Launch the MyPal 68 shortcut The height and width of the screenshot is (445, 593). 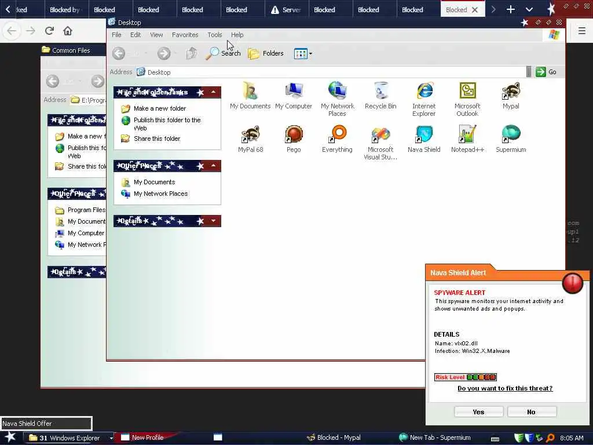point(250,139)
